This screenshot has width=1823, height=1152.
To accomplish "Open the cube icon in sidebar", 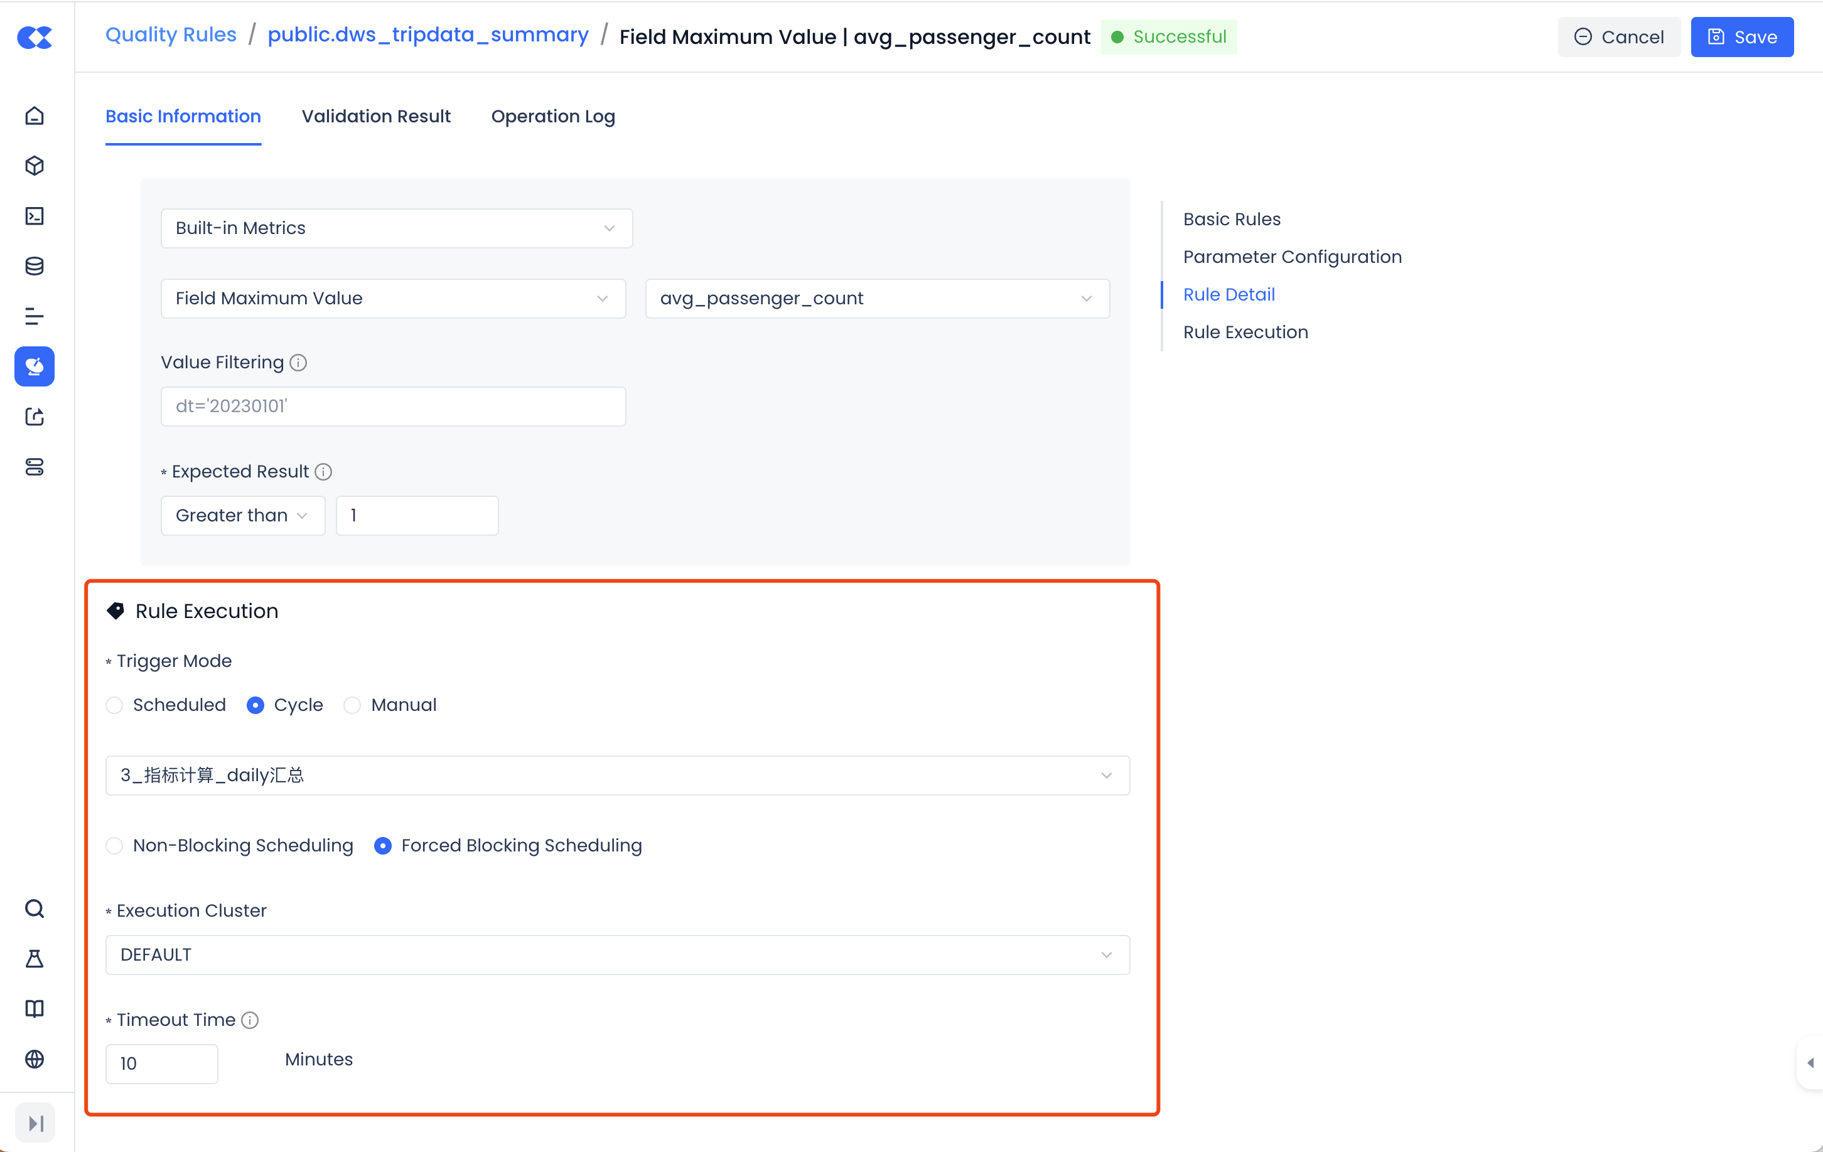I will coord(35,166).
